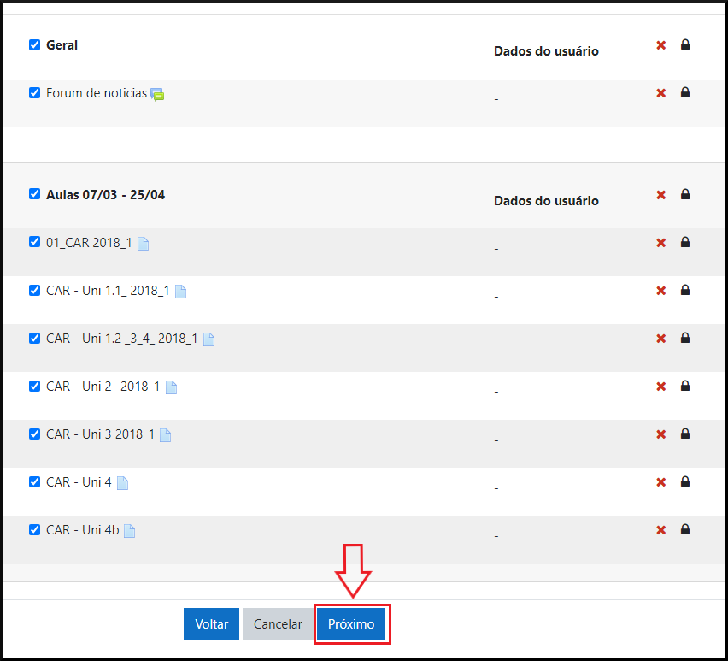Uncheck the Forum de noticias checkbox

click(x=35, y=93)
